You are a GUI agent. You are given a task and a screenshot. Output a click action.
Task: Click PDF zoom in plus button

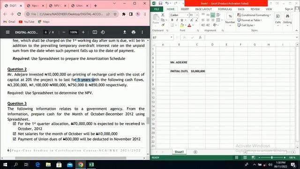coord(83,32)
